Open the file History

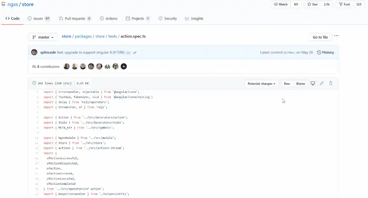click(x=325, y=52)
